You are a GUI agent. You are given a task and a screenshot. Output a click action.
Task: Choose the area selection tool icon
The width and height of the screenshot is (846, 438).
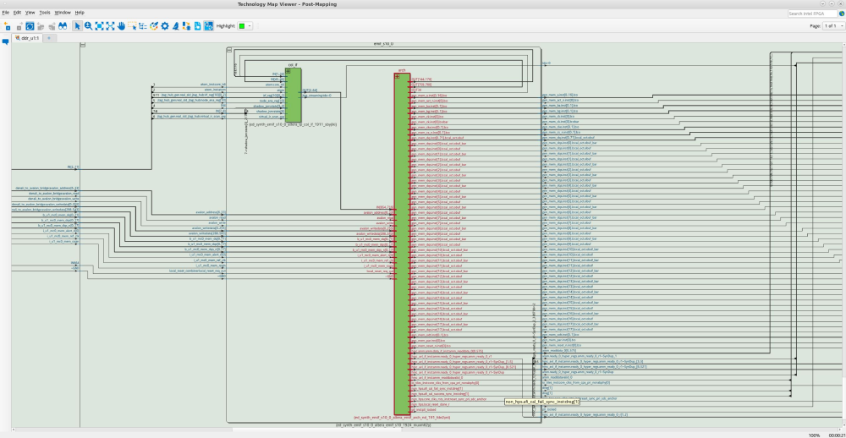point(133,26)
